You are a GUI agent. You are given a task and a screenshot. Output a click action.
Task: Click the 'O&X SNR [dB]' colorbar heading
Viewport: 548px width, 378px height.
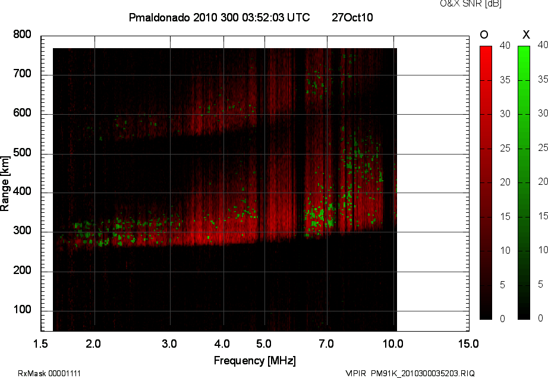[x=471, y=4]
